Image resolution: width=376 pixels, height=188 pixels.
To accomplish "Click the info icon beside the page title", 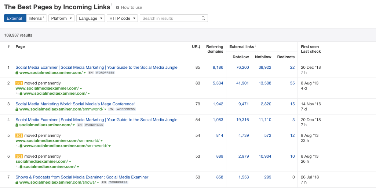I will pos(112,5).
